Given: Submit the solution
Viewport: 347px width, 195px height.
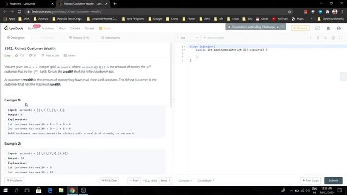Looking at the screenshot, I should [x=333, y=180].
